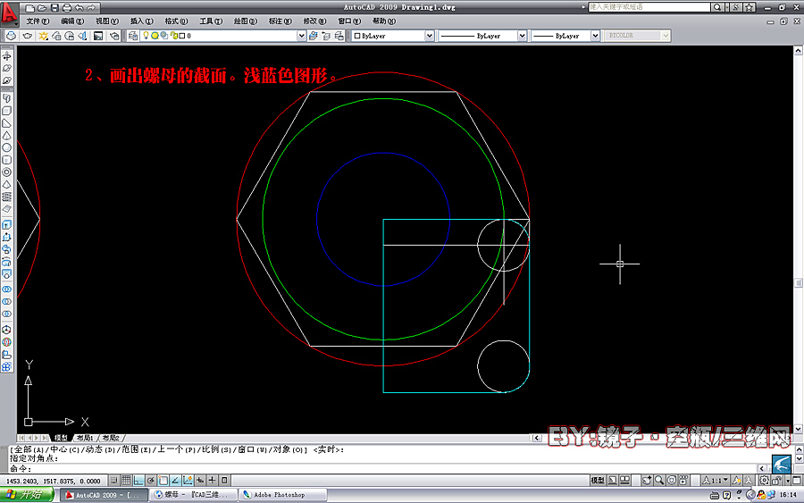Open the Layer Properties Manager icon
Viewport: 804px width, 503px height.
(x=133, y=36)
